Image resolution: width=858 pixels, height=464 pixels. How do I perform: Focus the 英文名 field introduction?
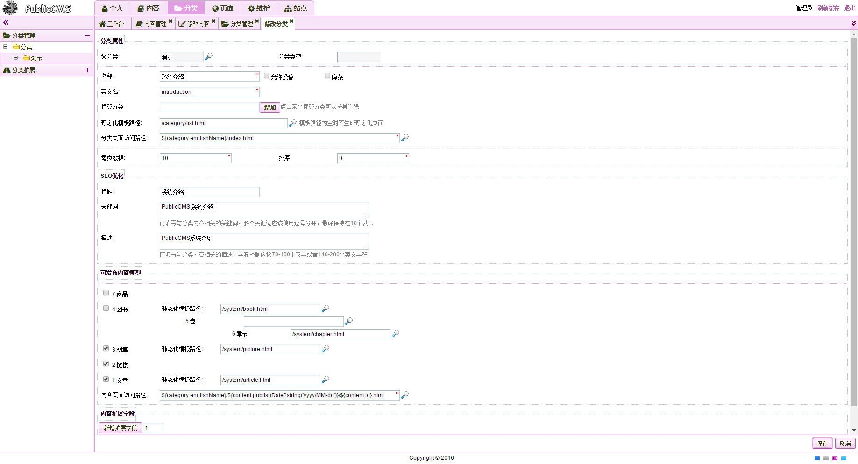click(x=209, y=92)
